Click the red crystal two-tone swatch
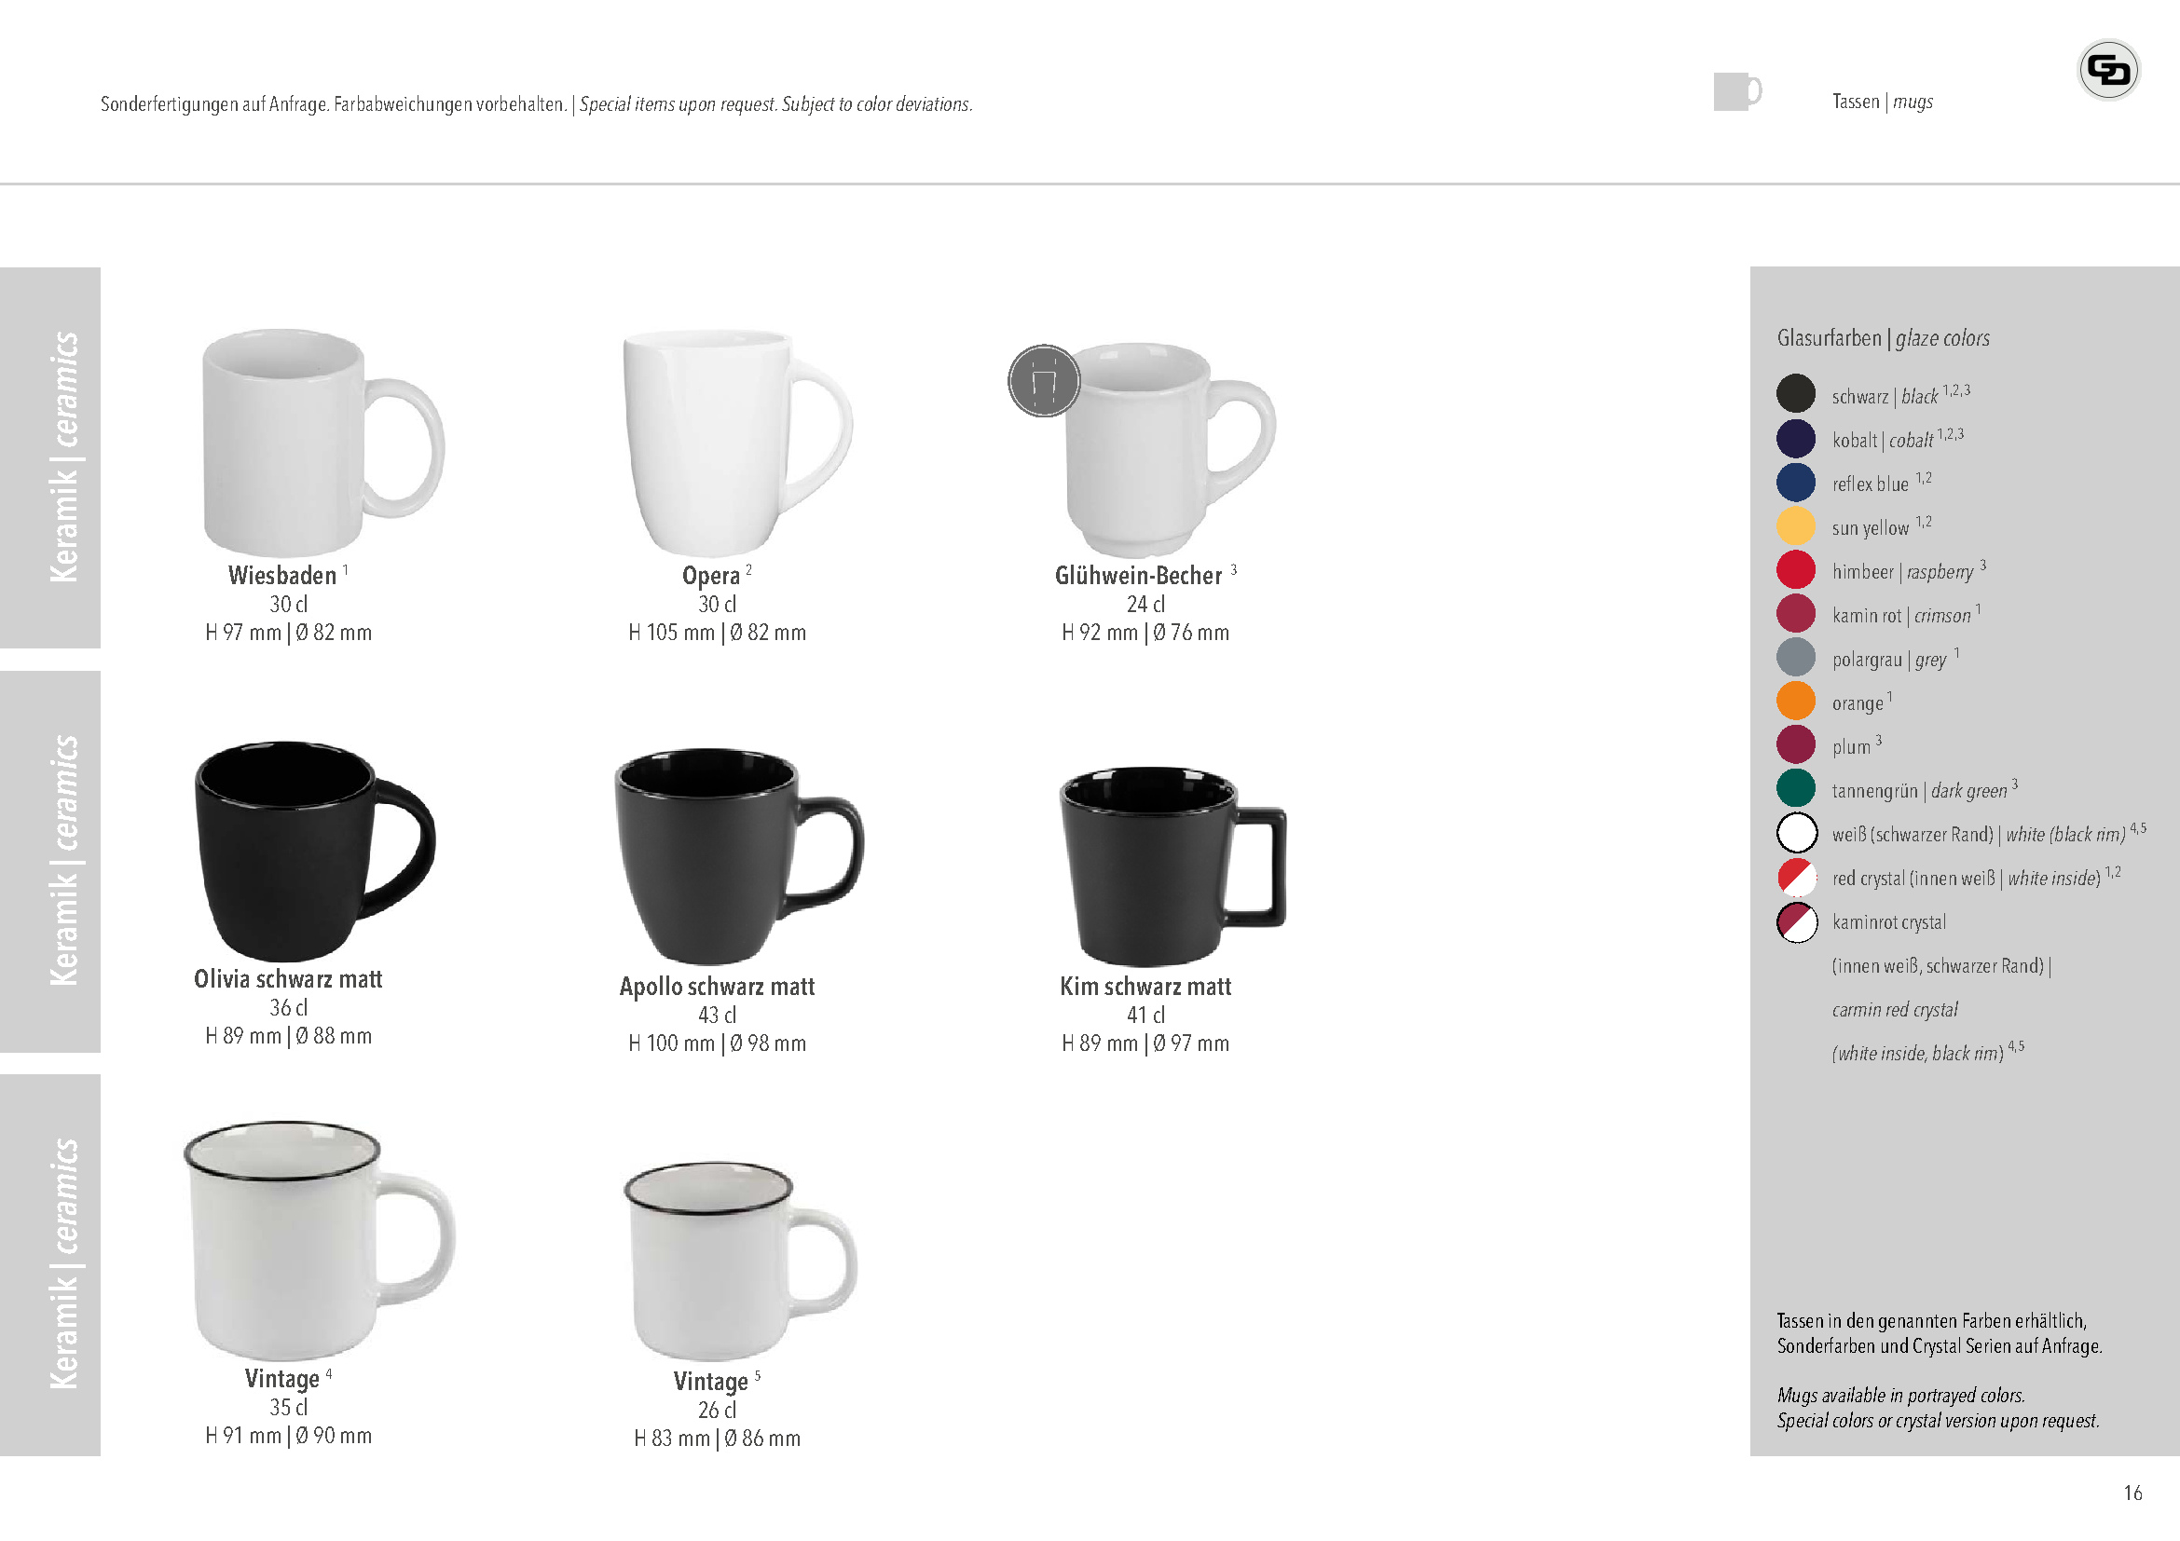 [1796, 877]
